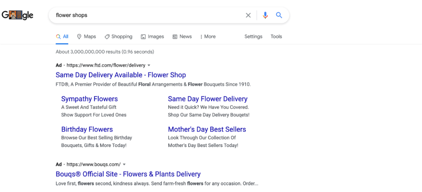Open Settings in the search menu
422x192 pixels.
pos(253,37)
